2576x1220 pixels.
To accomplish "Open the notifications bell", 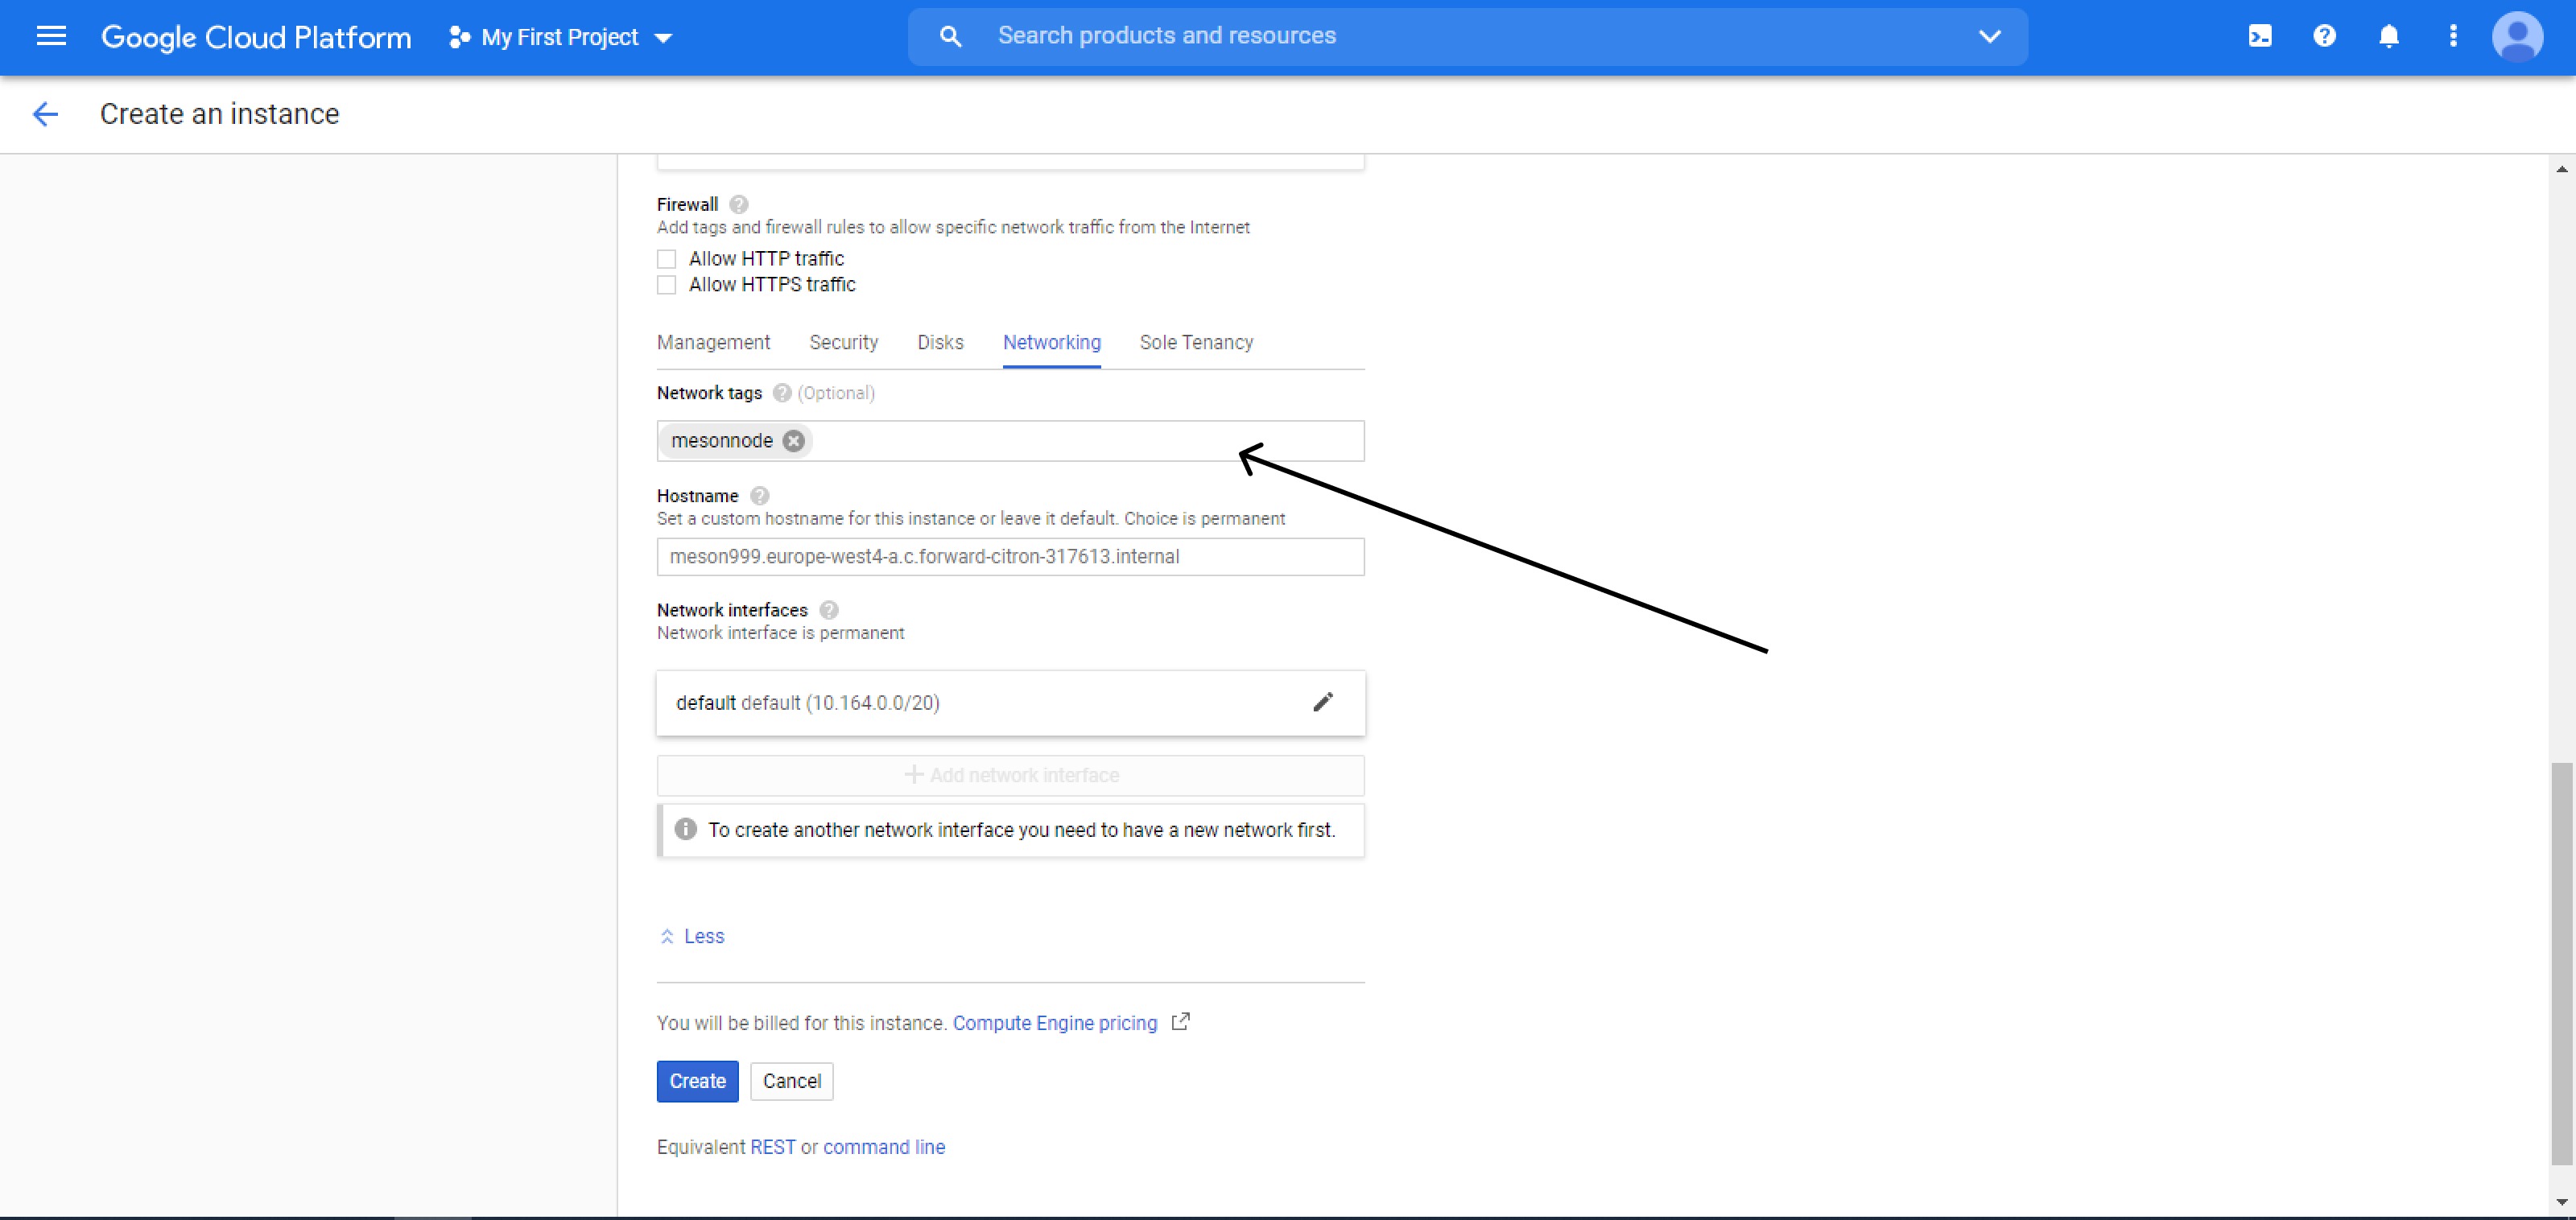I will click(2388, 37).
